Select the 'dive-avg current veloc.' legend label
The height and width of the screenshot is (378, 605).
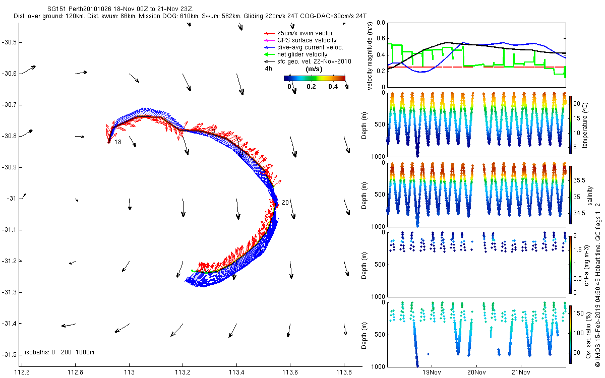pos(310,47)
